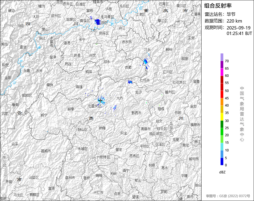Image resolution: width=254 pixels, height=201 pixels.
Task: Click the 盘州市 map label
Action: (x=70, y=178)
